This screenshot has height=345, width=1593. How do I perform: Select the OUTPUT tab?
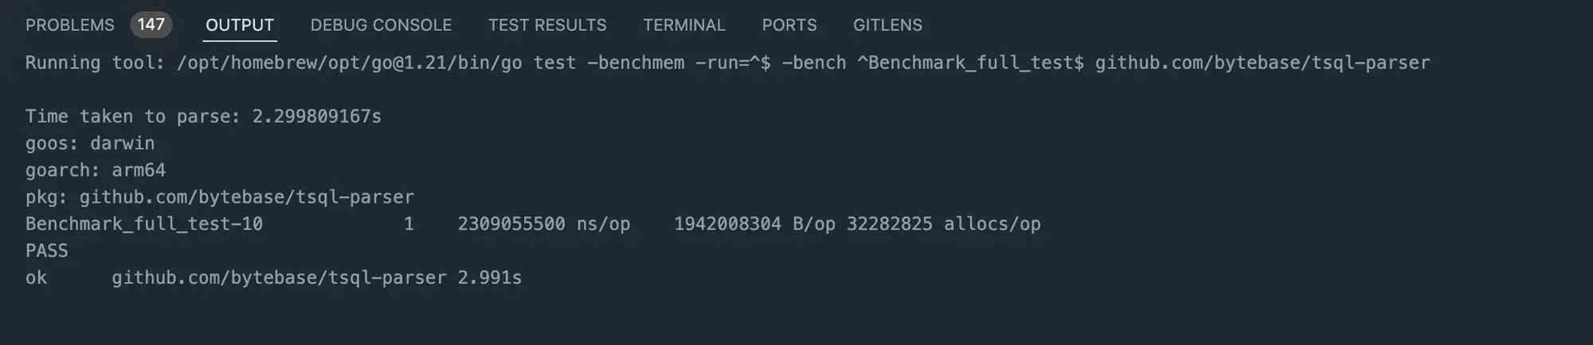pos(240,25)
